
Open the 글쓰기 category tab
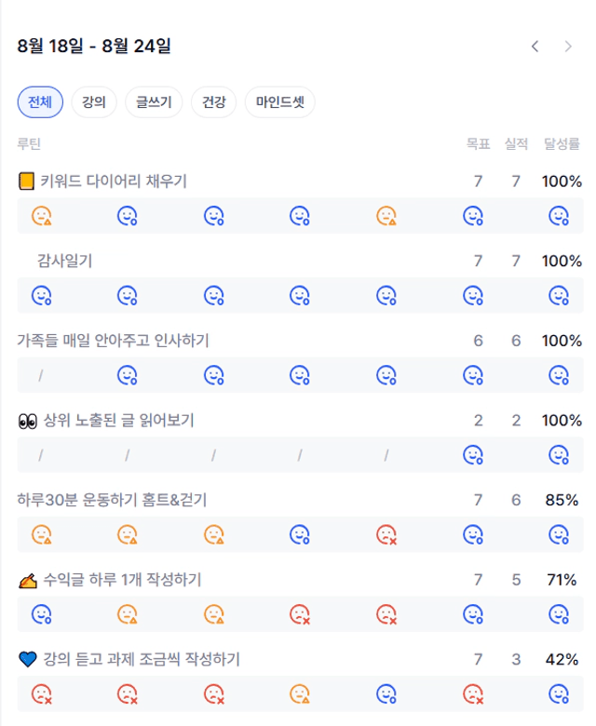(154, 102)
